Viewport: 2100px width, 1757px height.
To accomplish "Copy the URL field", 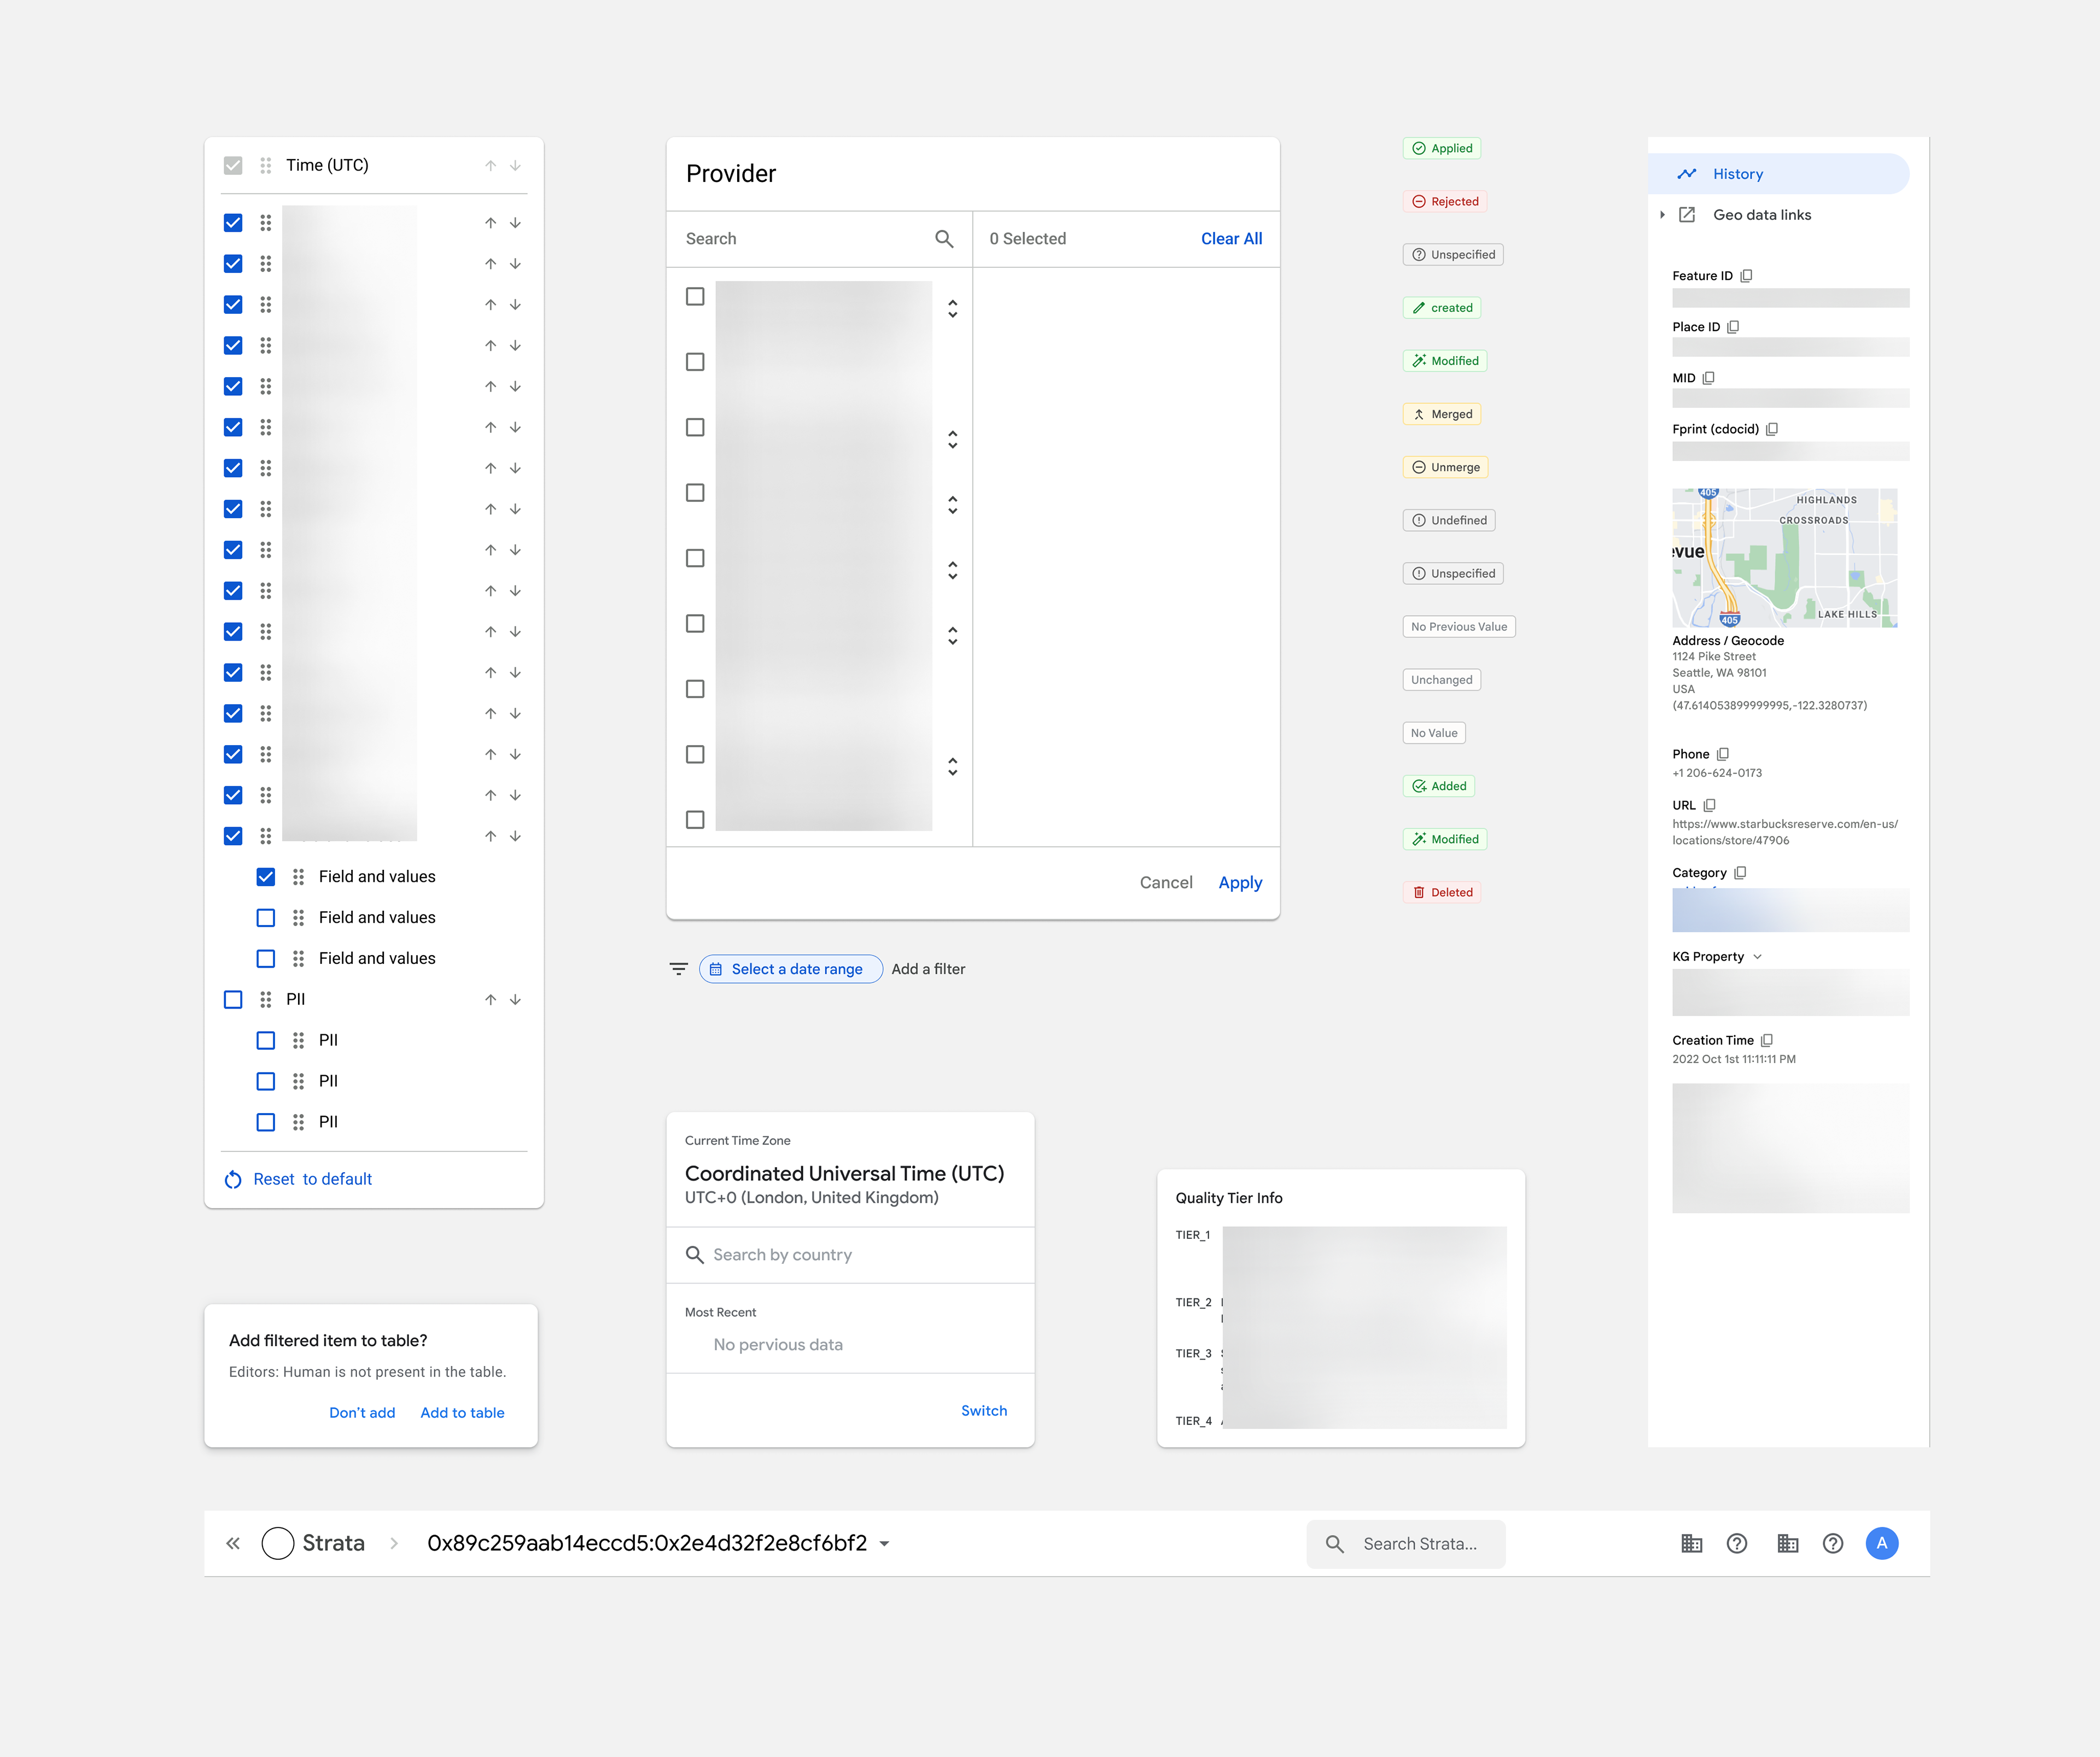I will click(x=1709, y=806).
